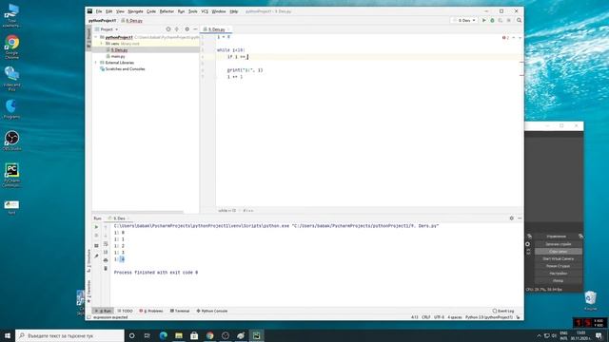Image resolution: width=609 pixels, height=342 pixels.
Task: Open Windows Start menu
Action: (x=8, y=335)
